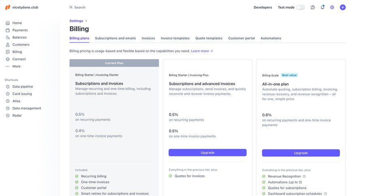
Task: Click the Best value badge
Action: pyautogui.click(x=289, y=75)
